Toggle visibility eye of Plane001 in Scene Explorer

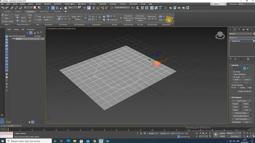[x=12, y=39]
